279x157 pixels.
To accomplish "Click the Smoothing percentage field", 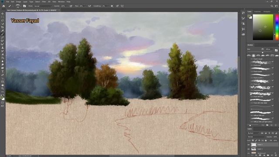I will (x=105, y=6).
